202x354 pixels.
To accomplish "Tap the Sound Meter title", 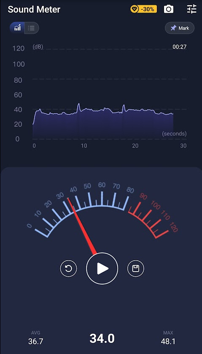I will pos(34,9).
